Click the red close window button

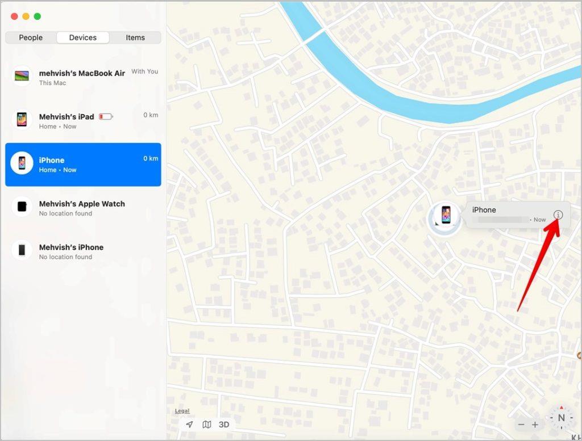[14, 16]
